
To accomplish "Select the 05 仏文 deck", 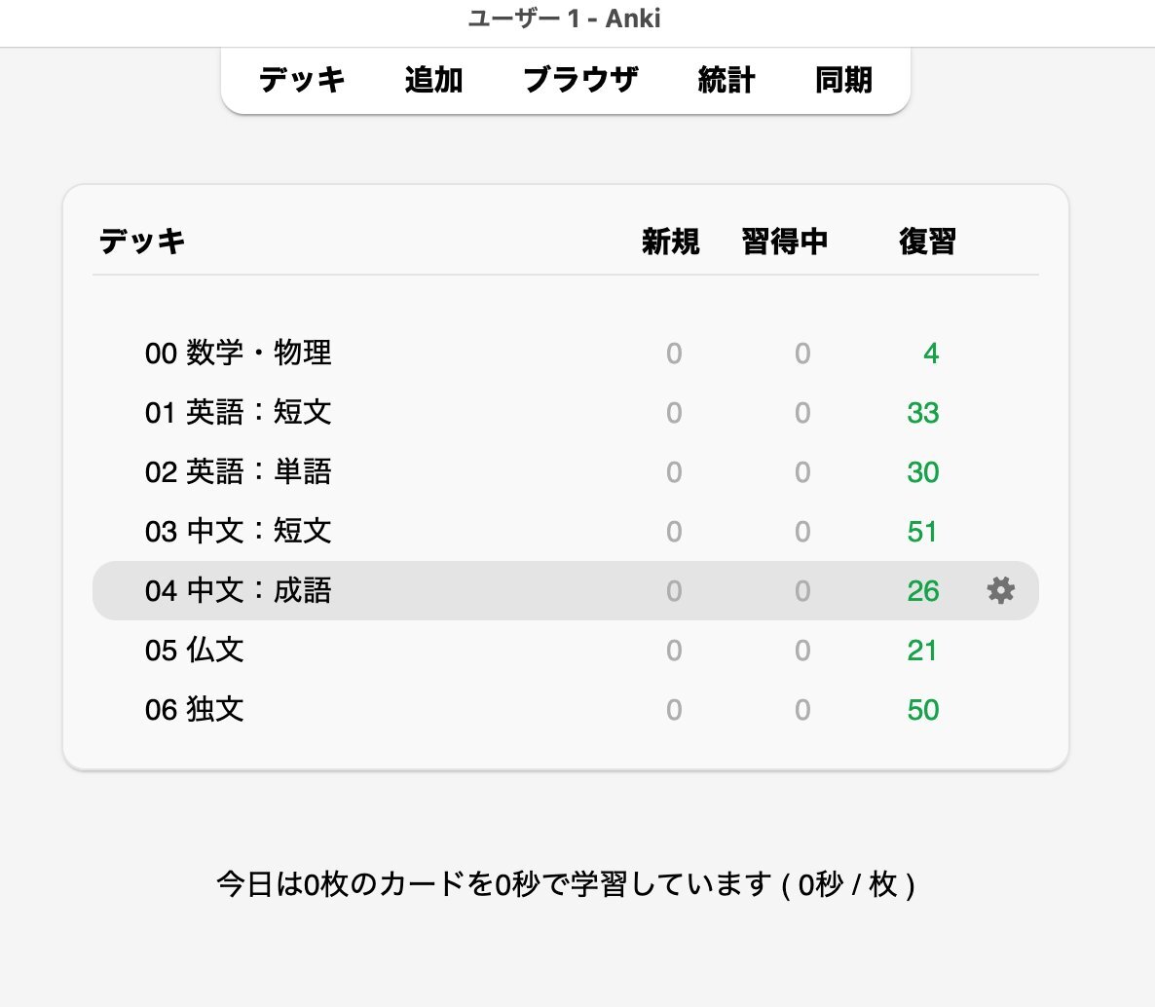I will pyautogui.click(x=195, y=650).
